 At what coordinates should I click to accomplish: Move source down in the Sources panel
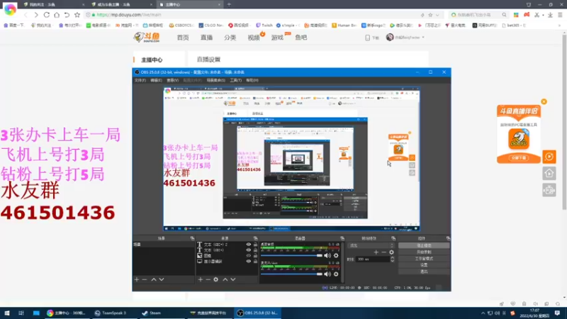pos(233,279)
